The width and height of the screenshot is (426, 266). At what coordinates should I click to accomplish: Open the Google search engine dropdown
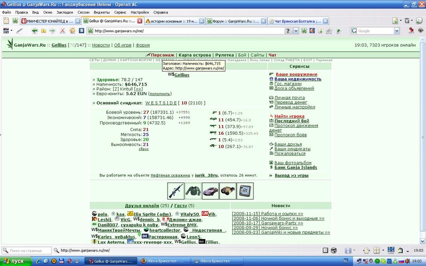click(397, 31)
